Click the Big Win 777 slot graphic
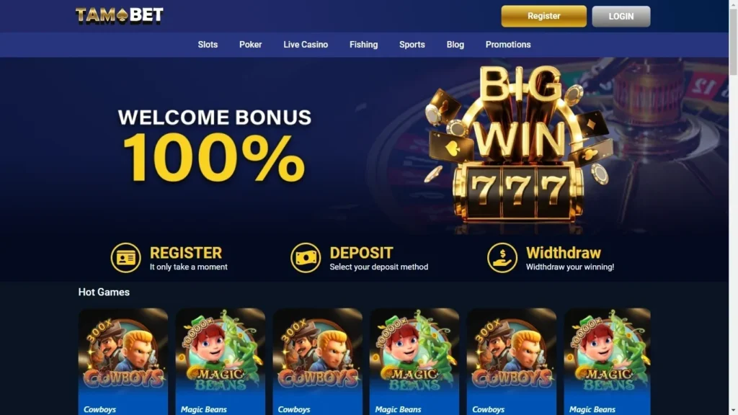738x415 pixels. [517, 146]
